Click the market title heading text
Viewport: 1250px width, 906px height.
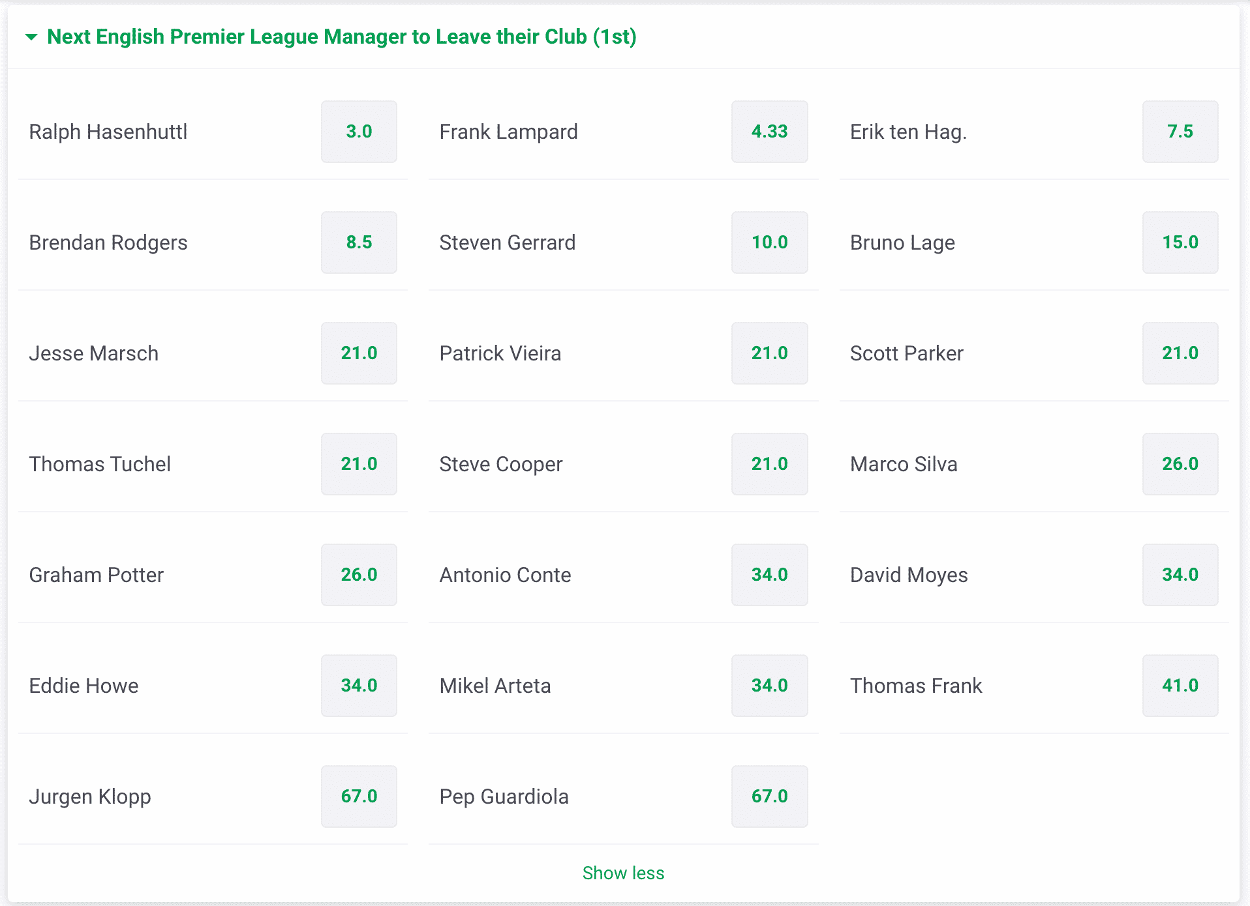pyautogui.click(x=342, y=37)
